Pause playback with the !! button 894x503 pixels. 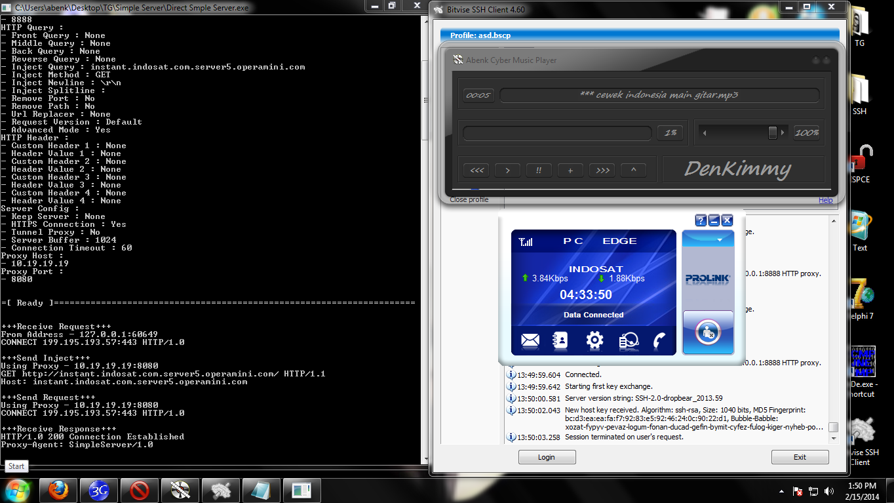pyautogui.click(x=539, y=171)
